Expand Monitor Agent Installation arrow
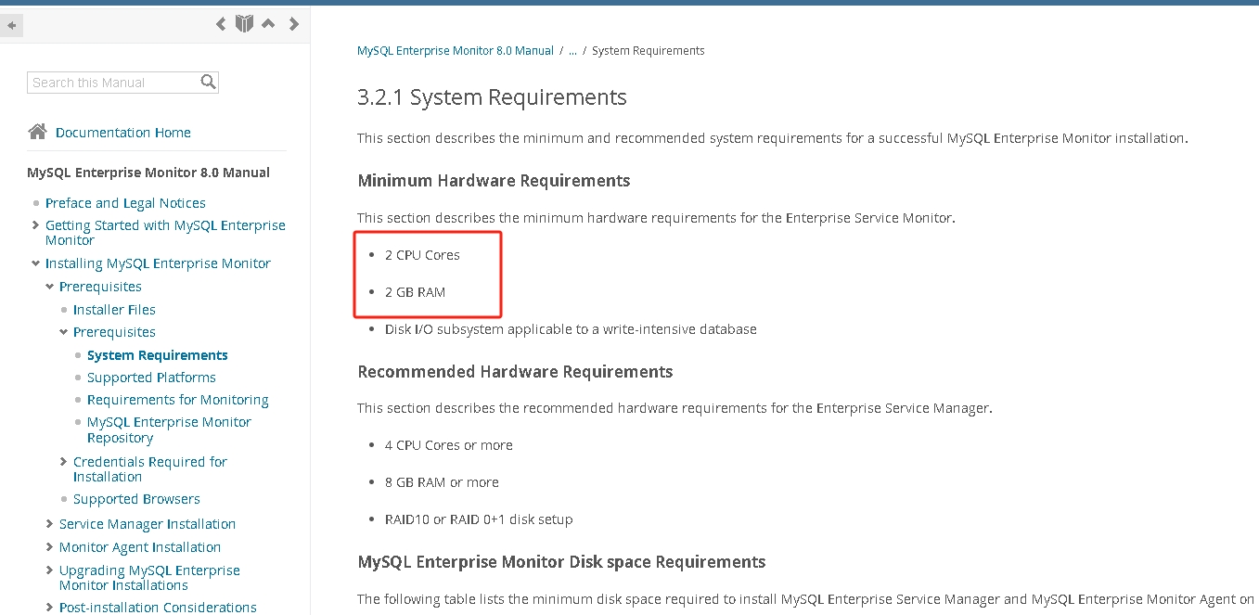Image resolution: width=1259 pixels, height=615 pixels. click(49, 546)
